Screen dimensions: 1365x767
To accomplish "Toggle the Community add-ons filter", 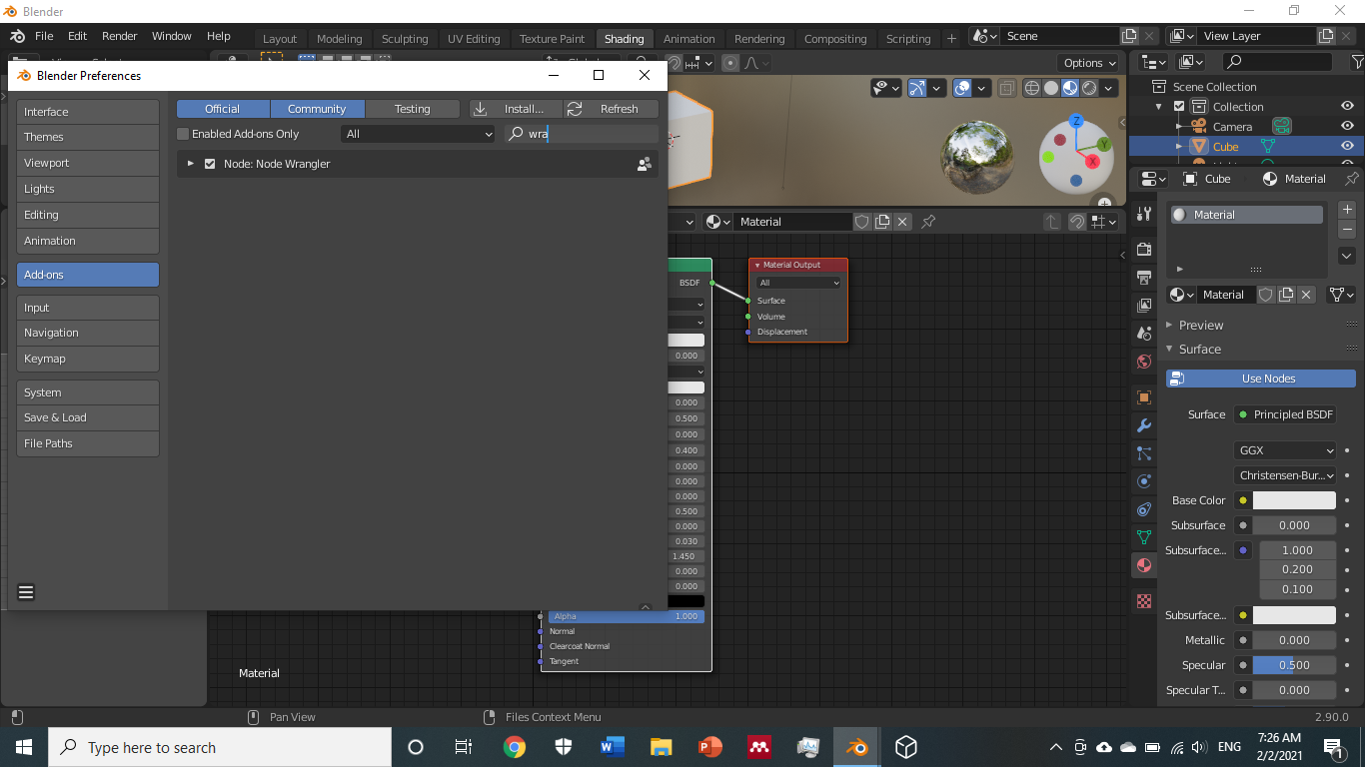I will click(317, 109).
